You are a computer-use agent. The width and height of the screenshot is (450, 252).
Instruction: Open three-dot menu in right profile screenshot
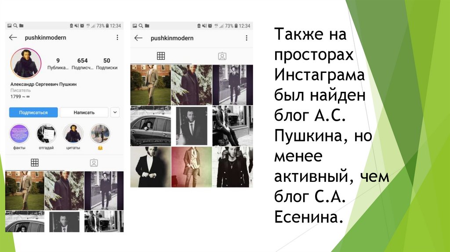click(246, 38)
